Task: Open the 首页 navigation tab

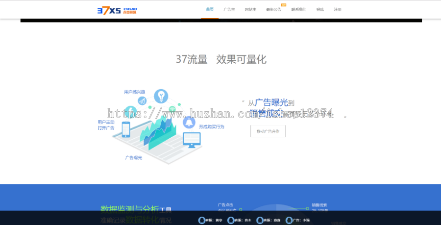Action: (x=210, y=9)
